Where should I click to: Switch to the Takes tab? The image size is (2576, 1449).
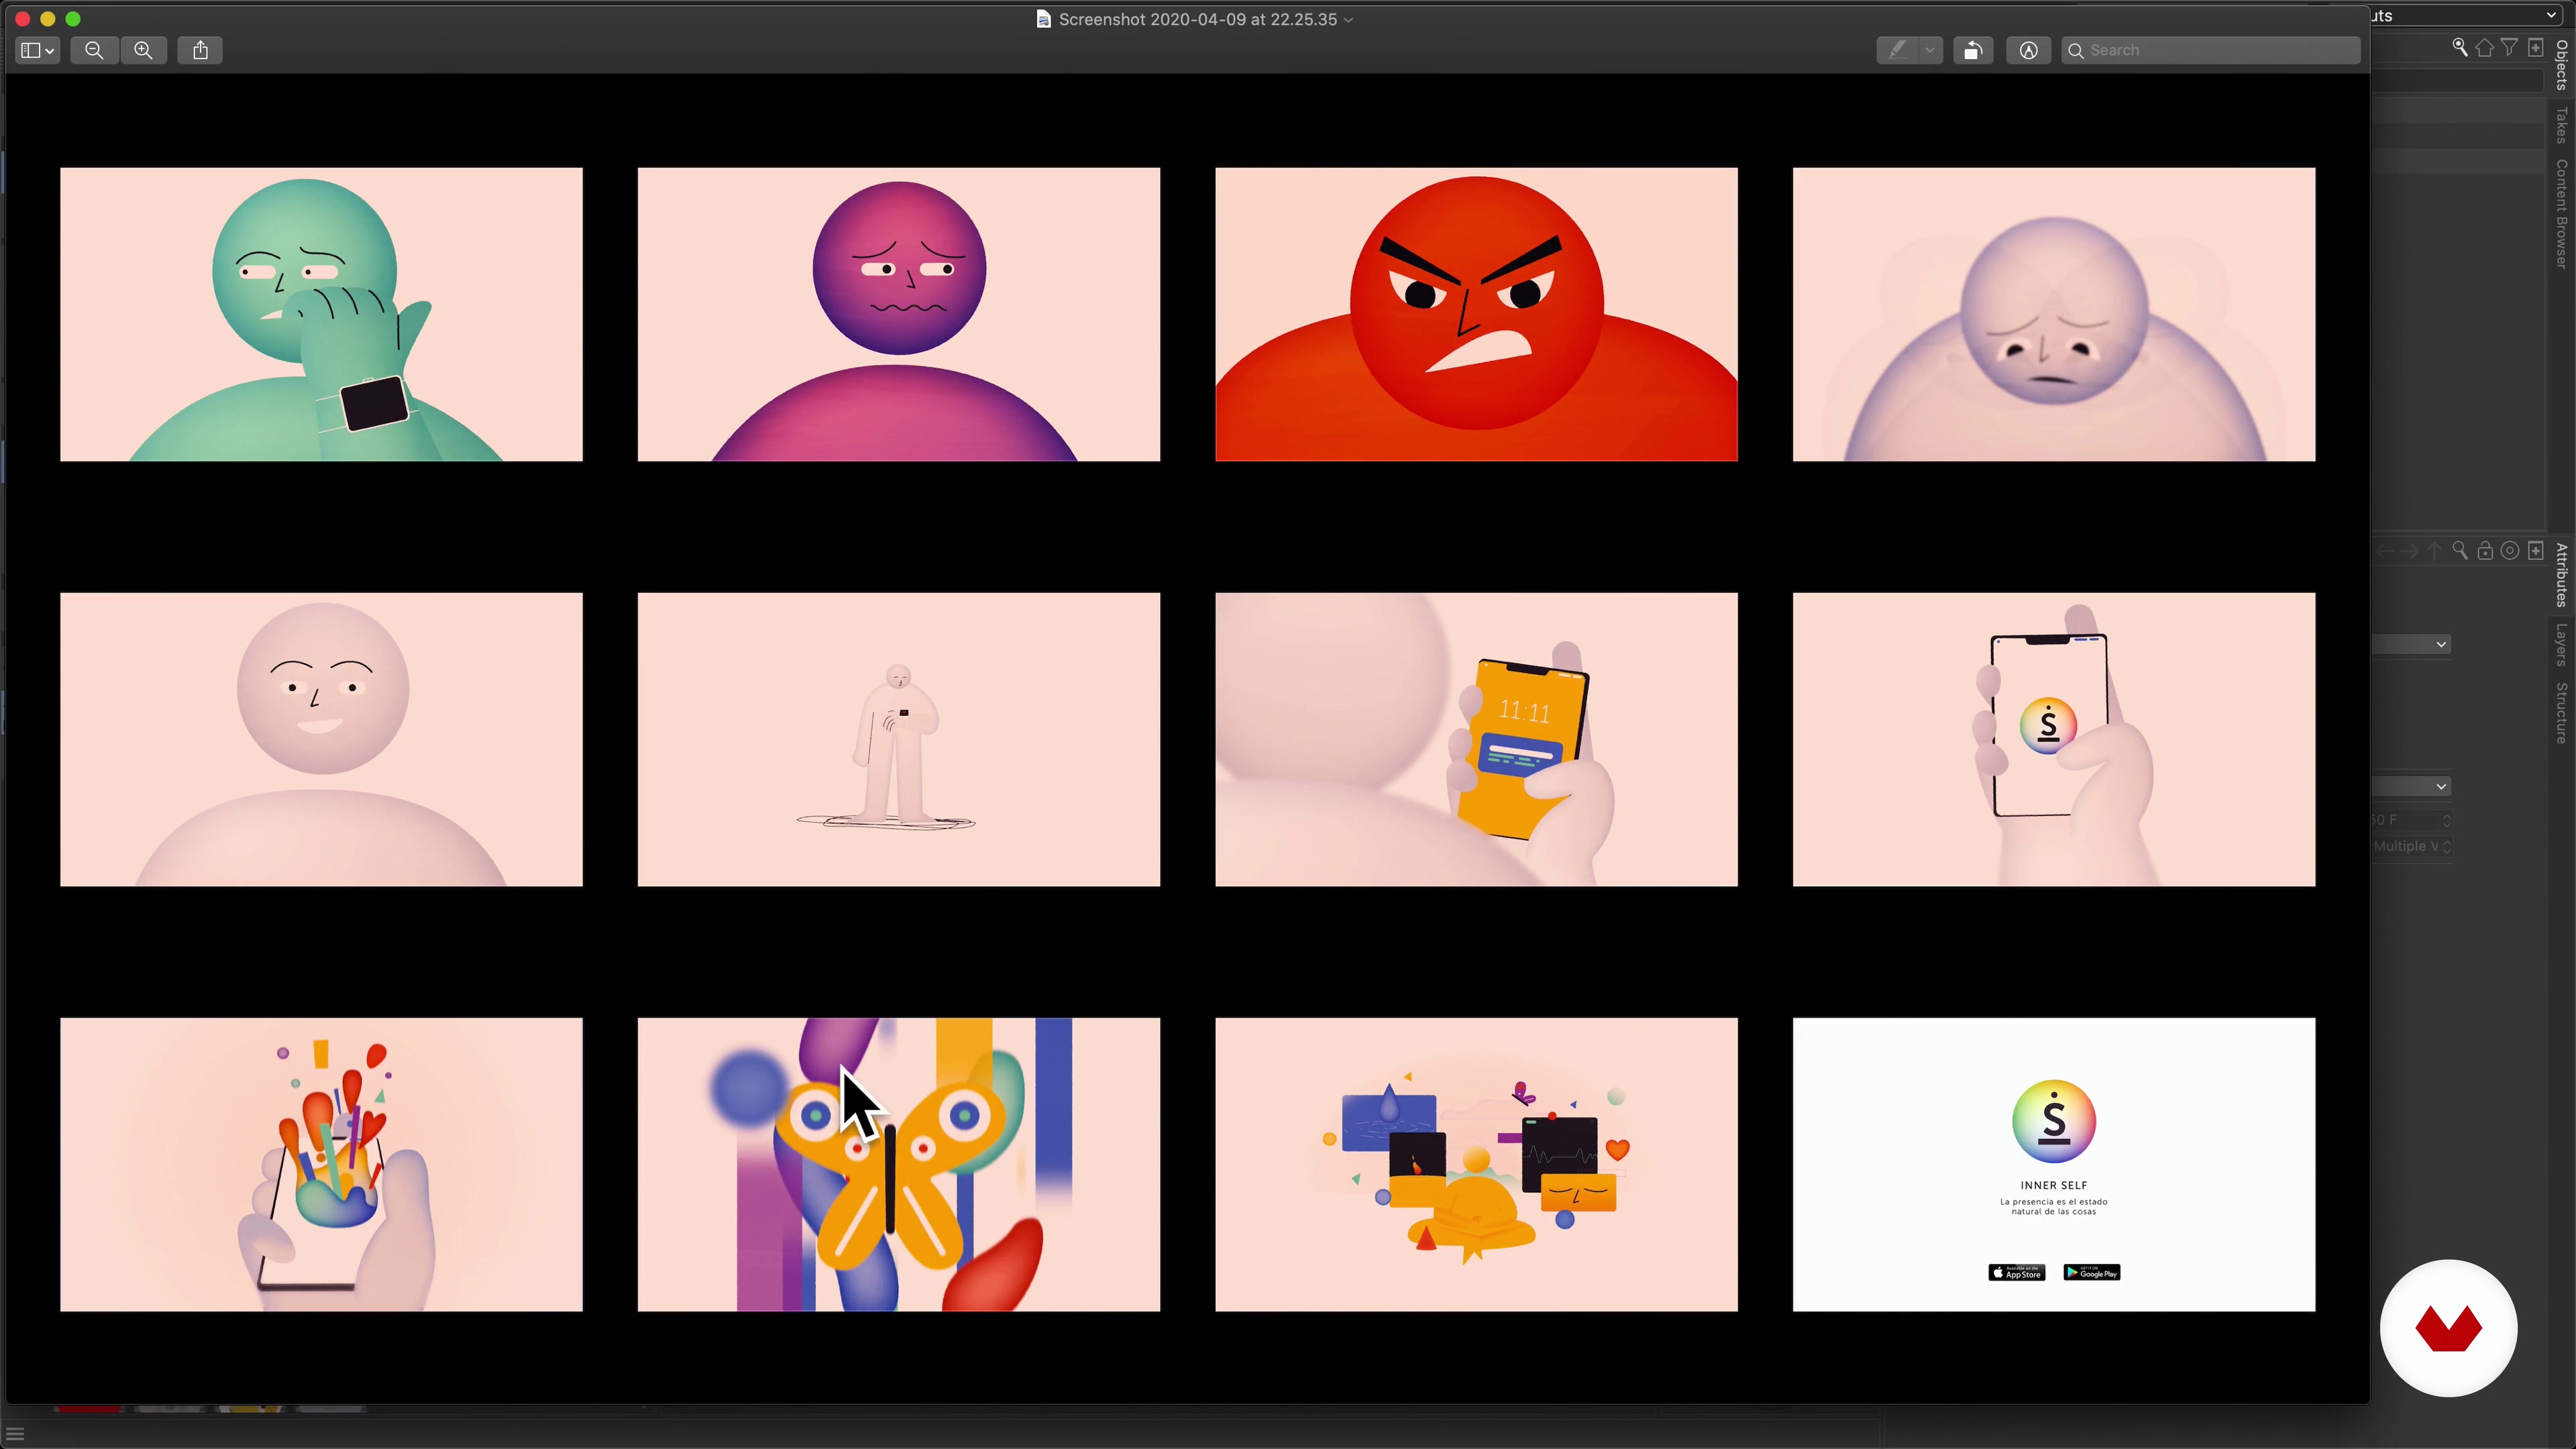click(2562, 126)
